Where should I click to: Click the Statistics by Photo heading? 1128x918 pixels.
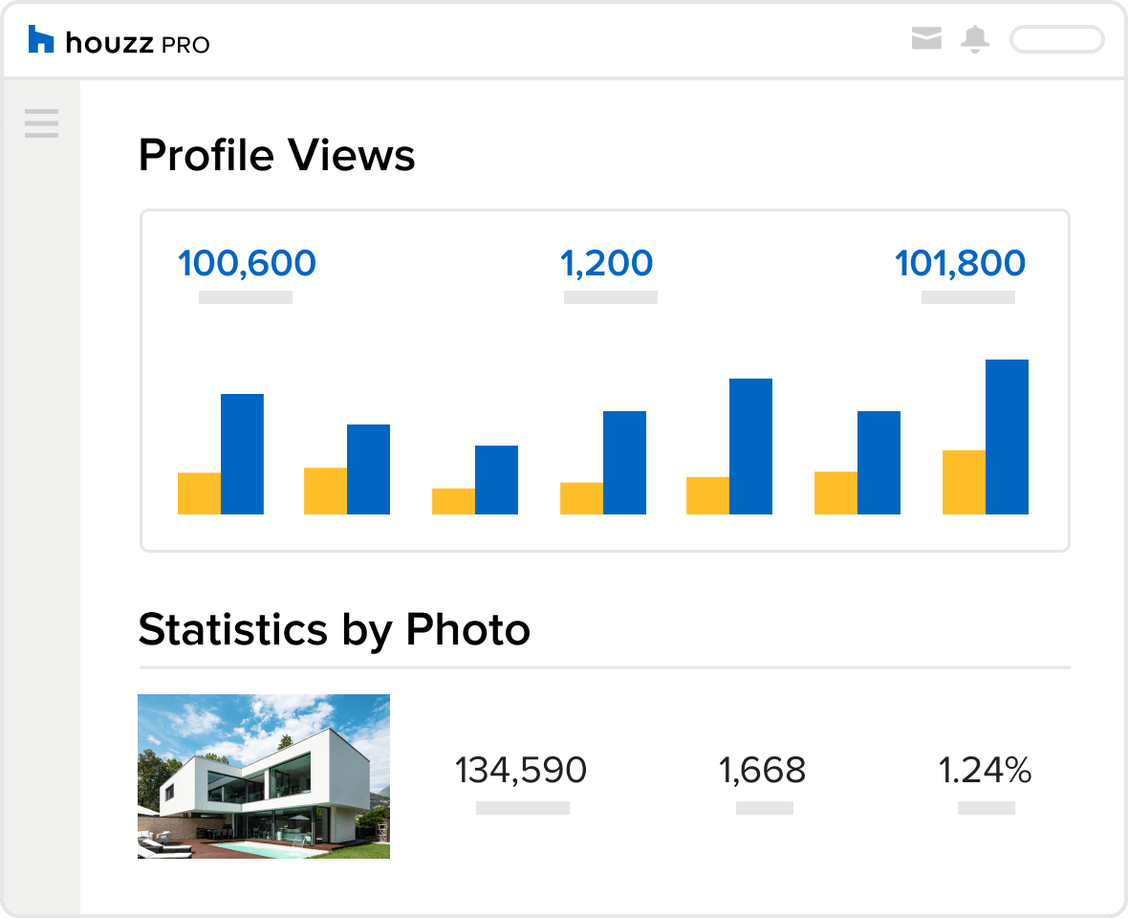(334, 629)
